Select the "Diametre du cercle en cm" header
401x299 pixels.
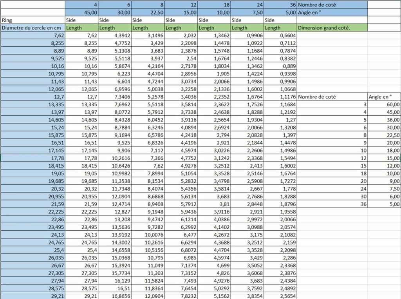(33, 28)
